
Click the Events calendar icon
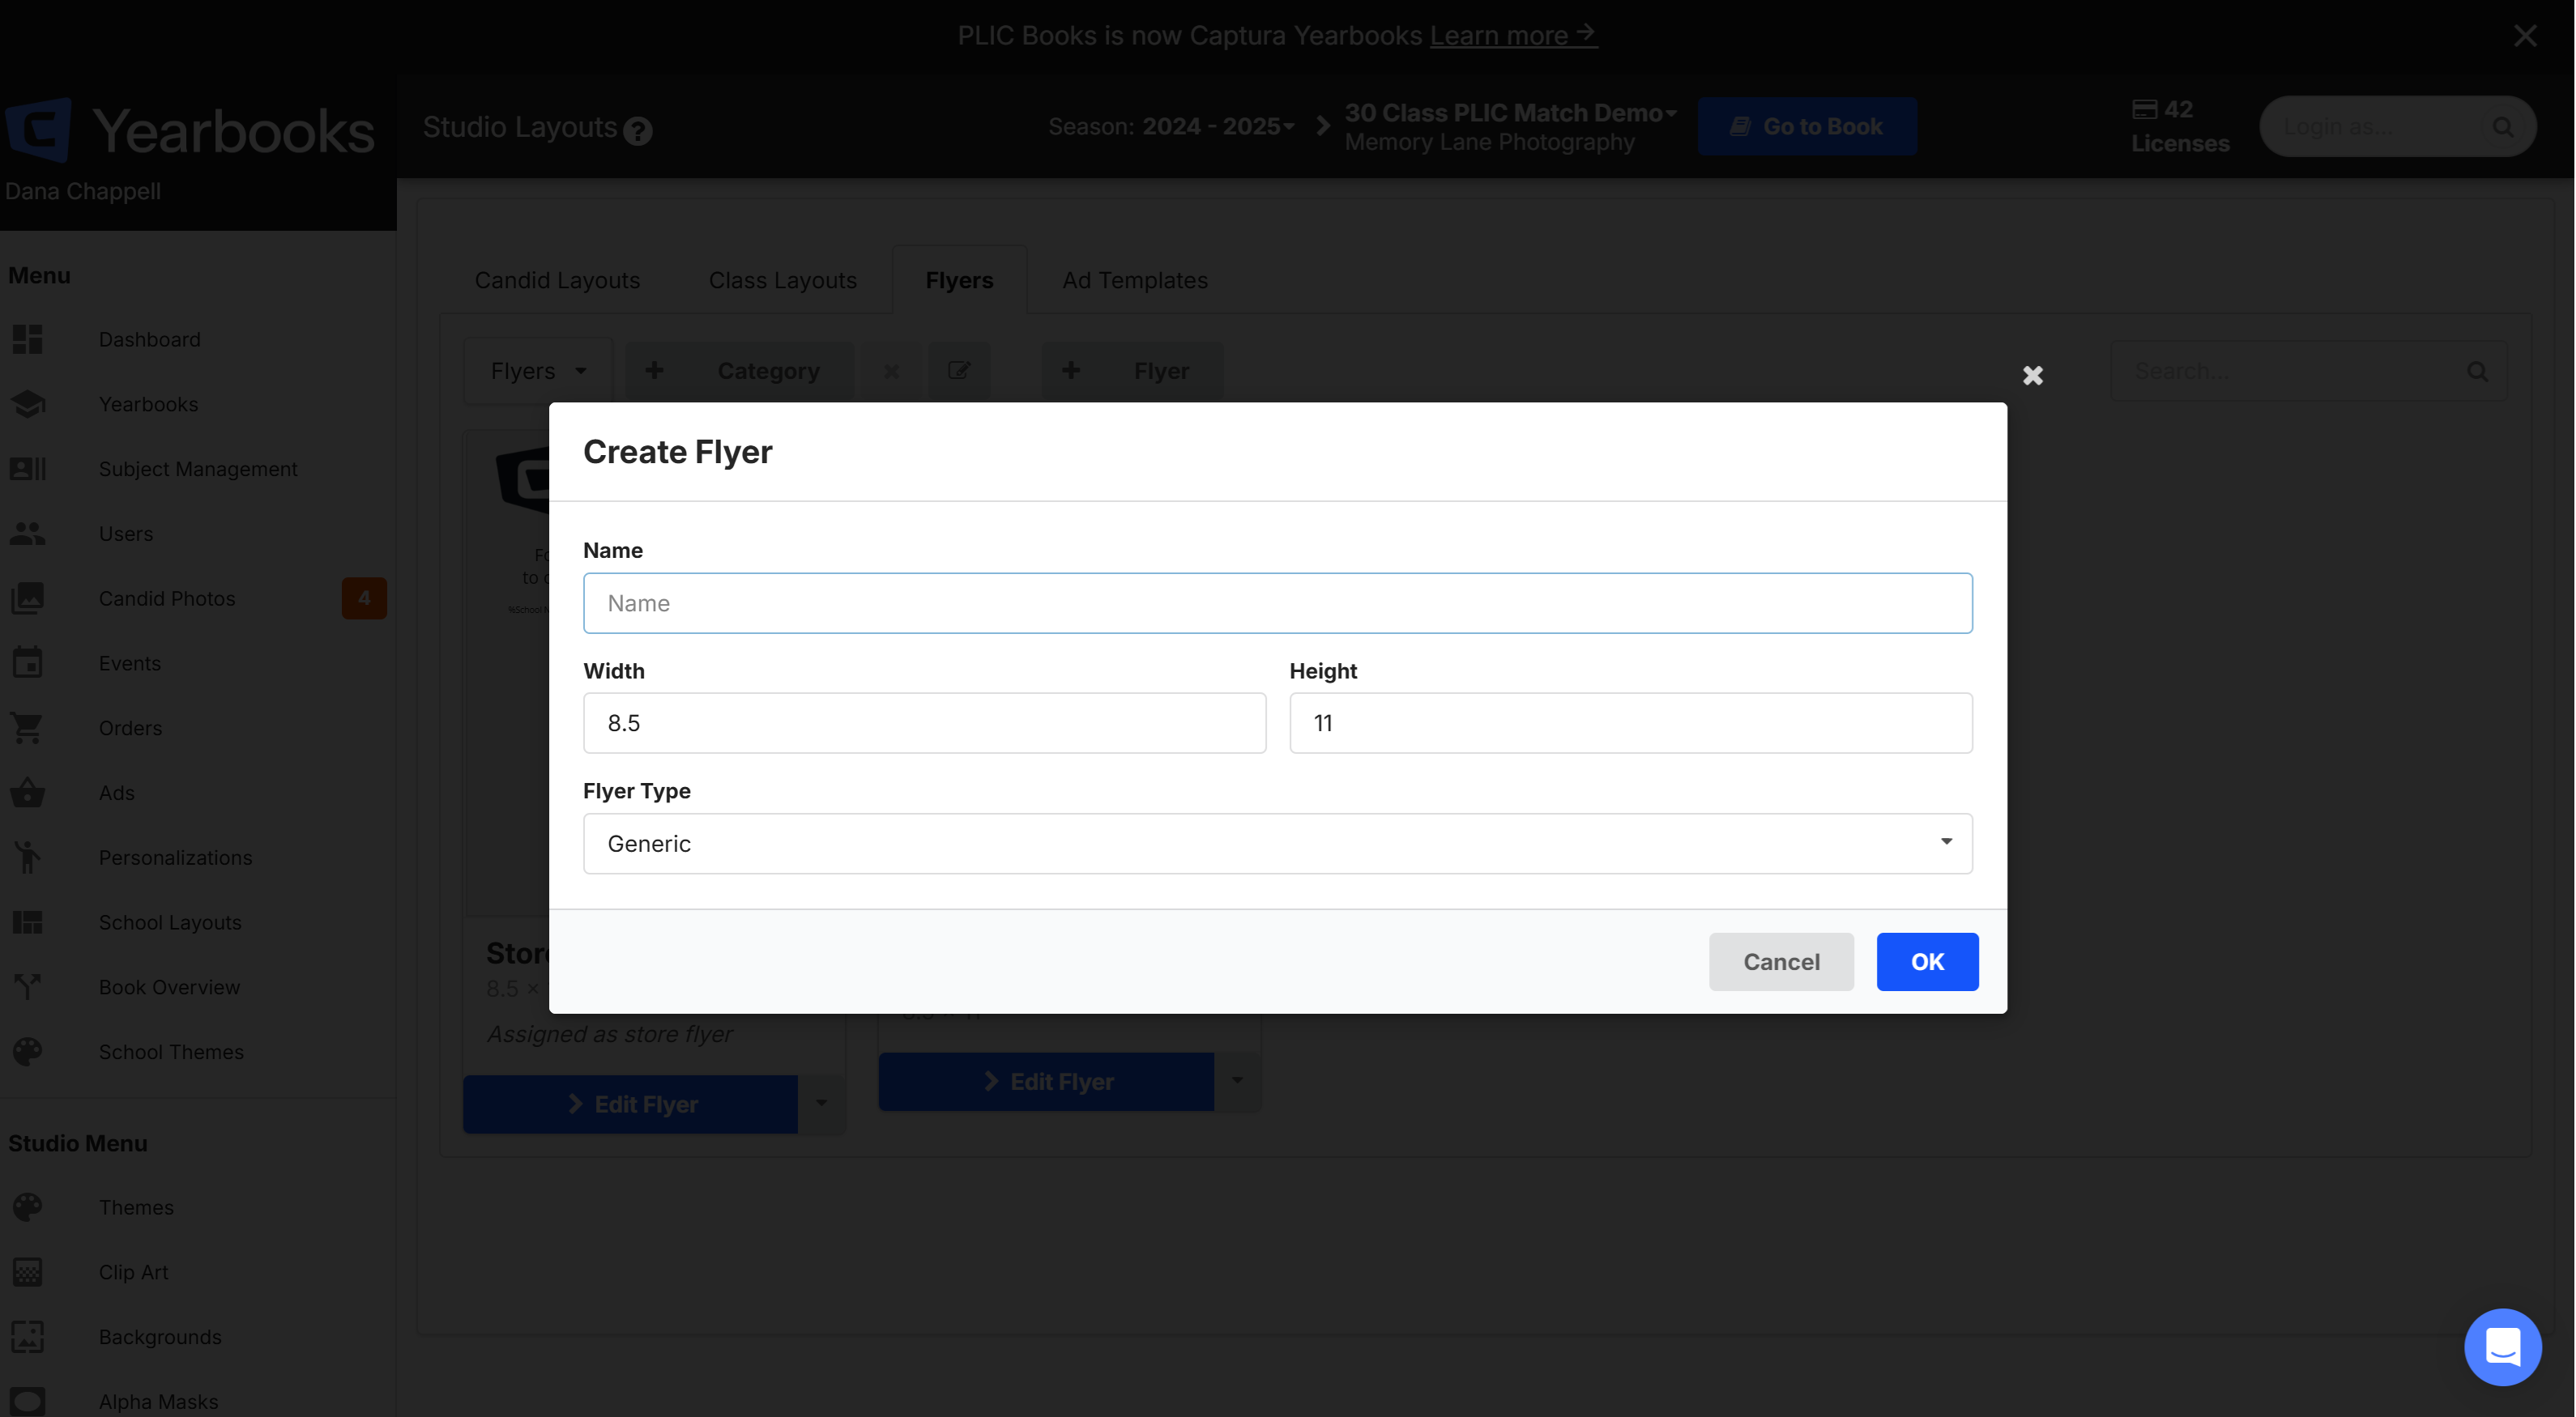(28, 662)
